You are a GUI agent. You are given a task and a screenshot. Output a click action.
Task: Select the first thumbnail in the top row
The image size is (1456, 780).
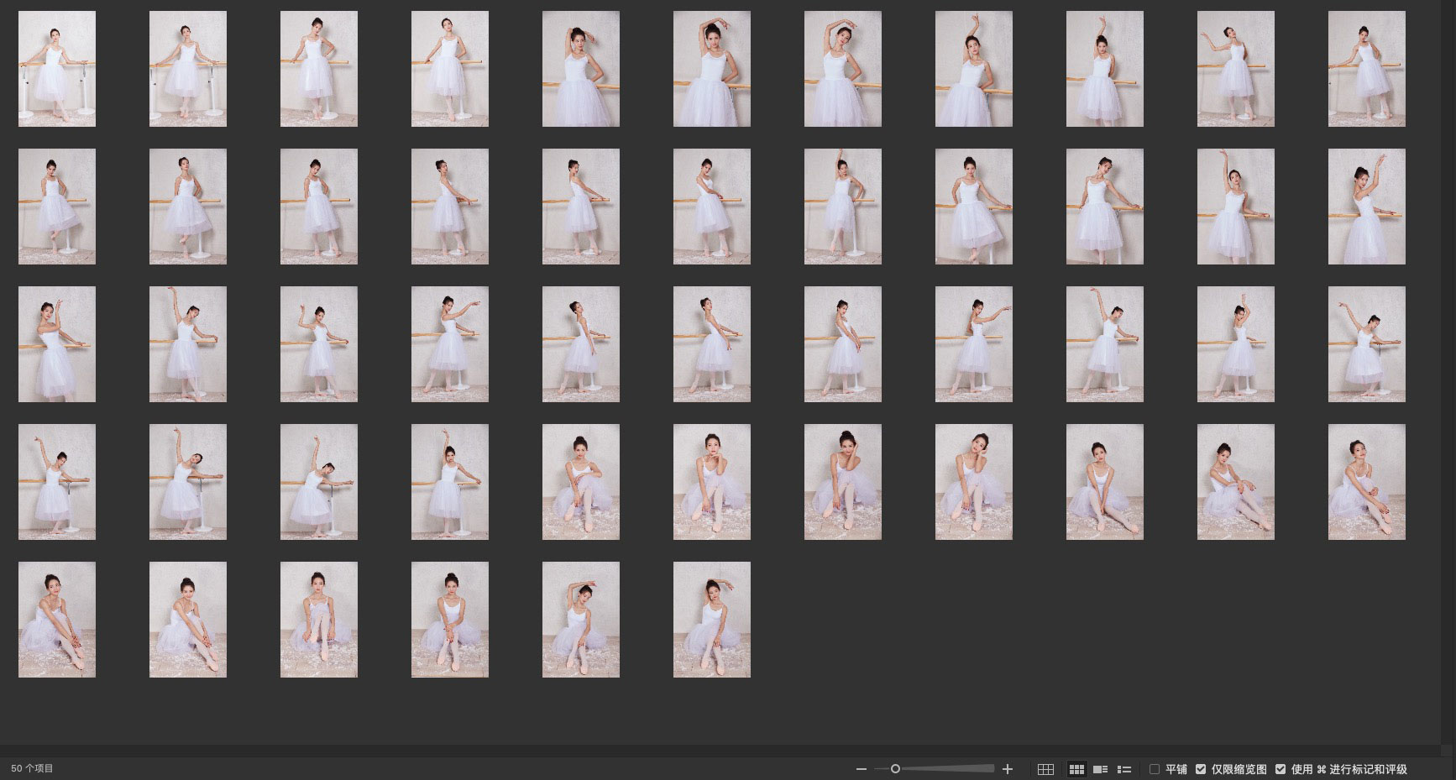(x=57, y=69)
